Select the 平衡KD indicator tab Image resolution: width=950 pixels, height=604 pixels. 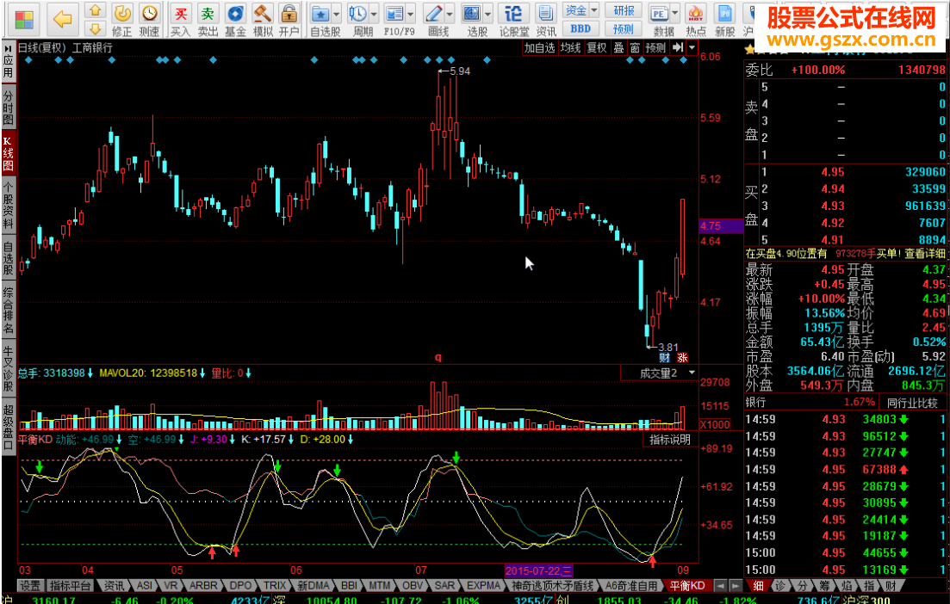coord(686,586)
